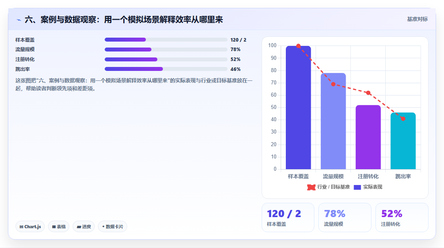Click benchmark point on 流量规模 bar

coord(333,84)
